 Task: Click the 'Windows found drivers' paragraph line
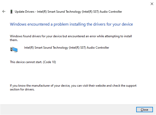tap(71, 36)
